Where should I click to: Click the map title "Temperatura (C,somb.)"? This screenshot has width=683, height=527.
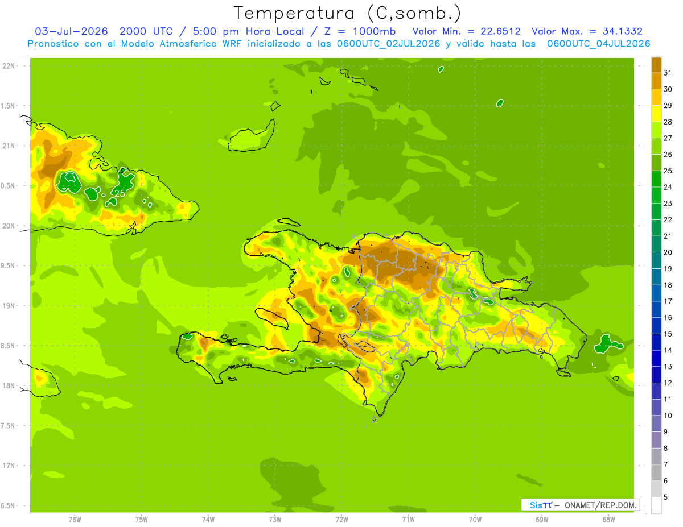pos(347,13)
